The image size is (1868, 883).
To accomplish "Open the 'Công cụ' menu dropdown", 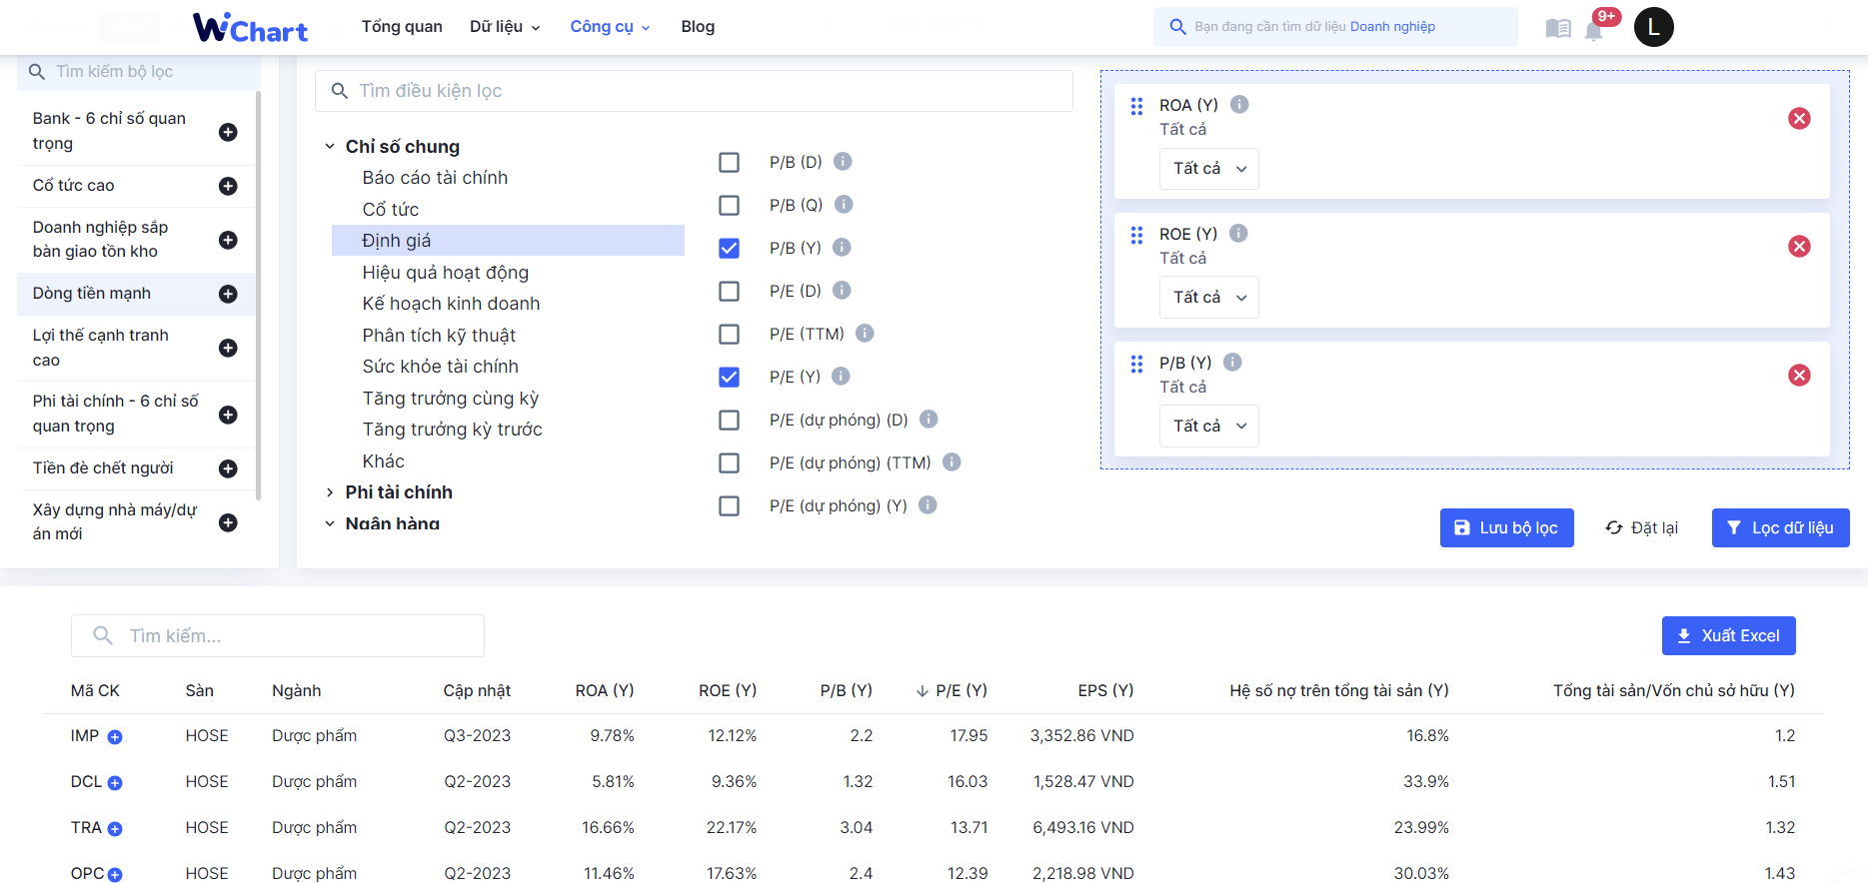I will coord(610,27).
